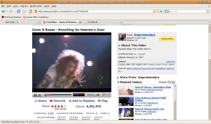Click the Favorite heart icon

[x=51, y=101]
